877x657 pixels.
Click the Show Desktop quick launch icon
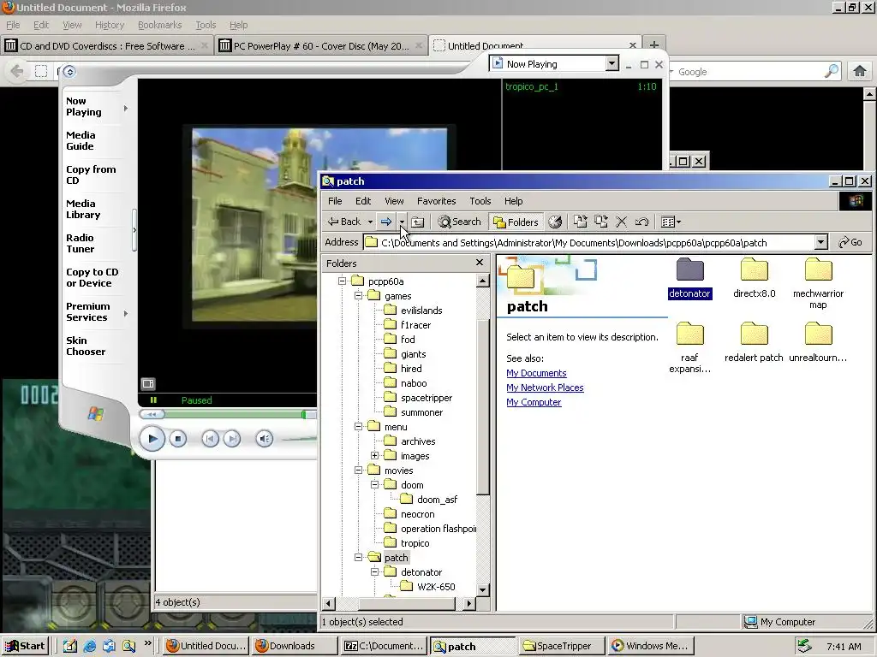pos(70,647)
